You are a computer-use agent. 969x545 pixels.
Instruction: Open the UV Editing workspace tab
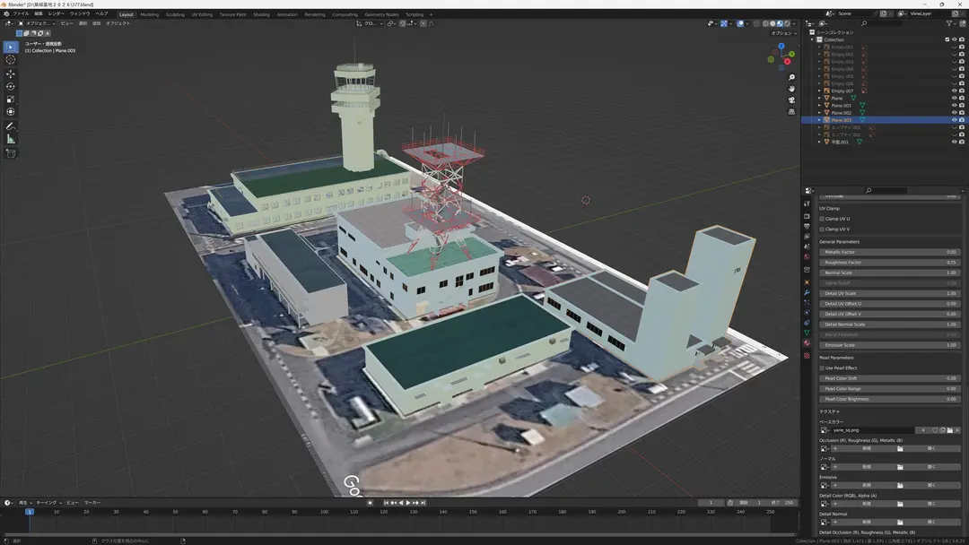tap(202, 14)
